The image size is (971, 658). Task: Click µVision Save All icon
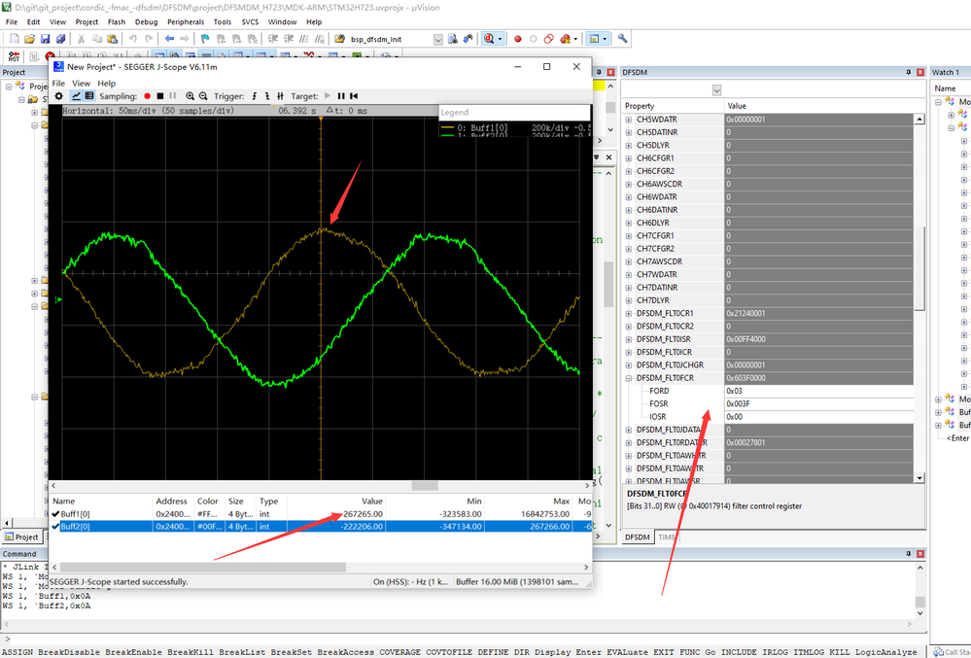60,39
